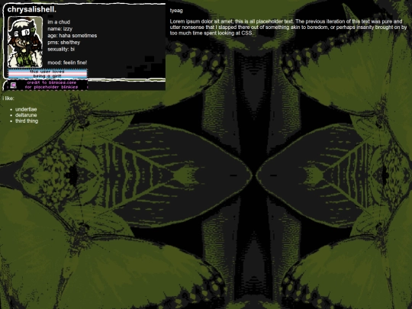The image size is (412, 309).
Task: Click the chrysalishell profile avatar image
Action: pos(25,42)
